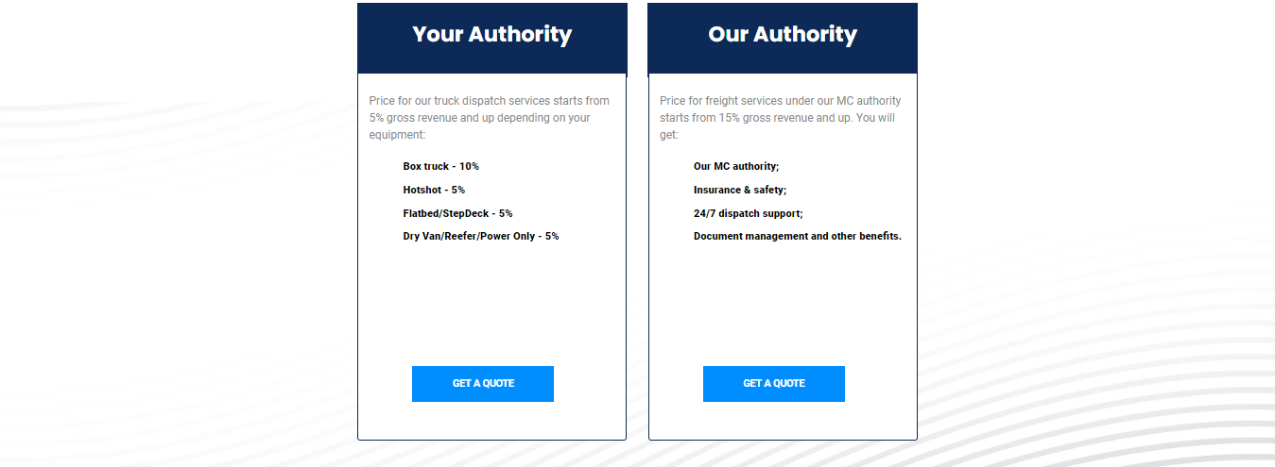The image size is (1275, 467).
Task: Click empty white area below Your Authority list
Action: point(492,302)
